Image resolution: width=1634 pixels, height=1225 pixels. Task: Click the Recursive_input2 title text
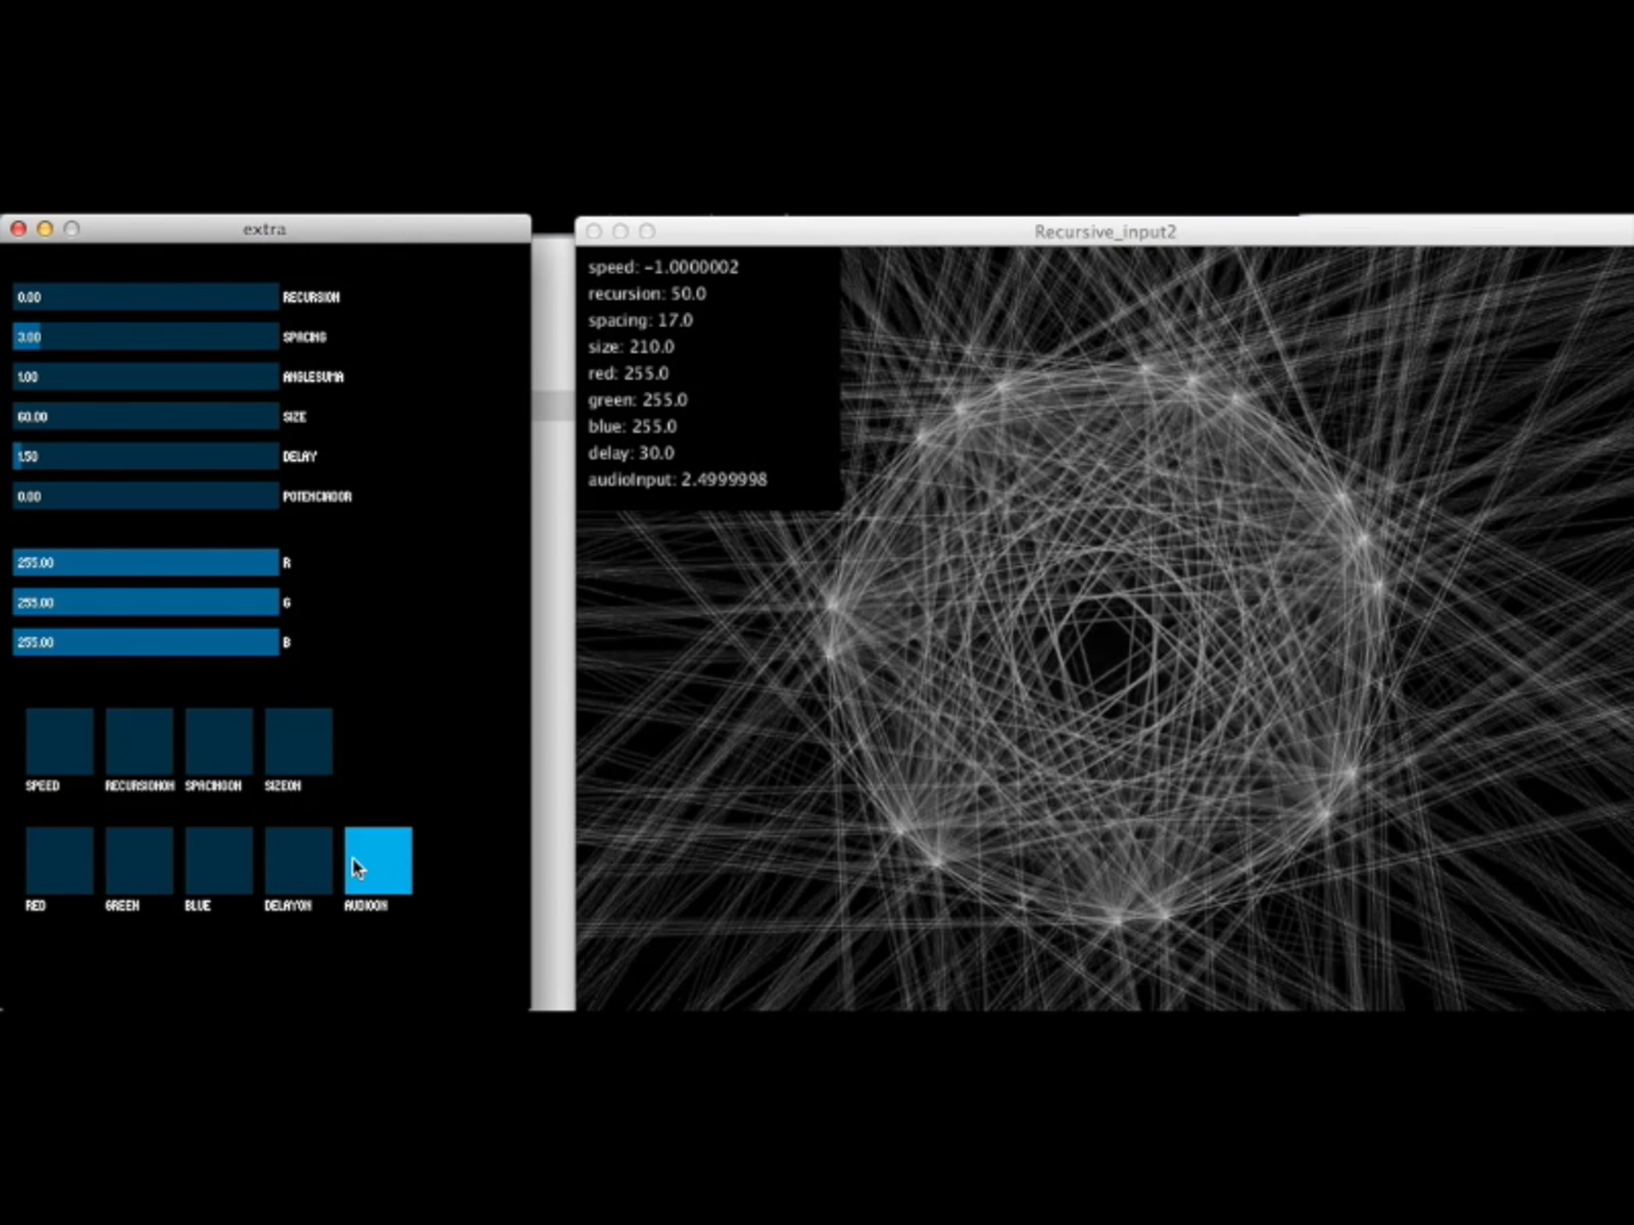[x=1105, y=232]
